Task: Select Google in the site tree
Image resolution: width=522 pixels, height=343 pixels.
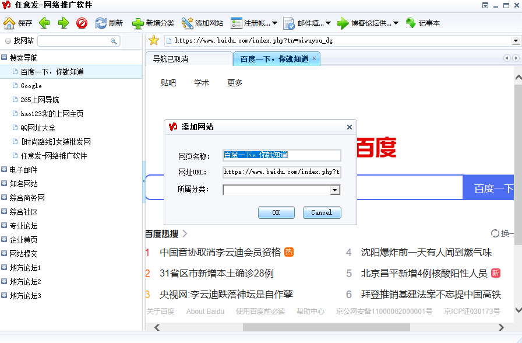Action: (x=31, y=86)
